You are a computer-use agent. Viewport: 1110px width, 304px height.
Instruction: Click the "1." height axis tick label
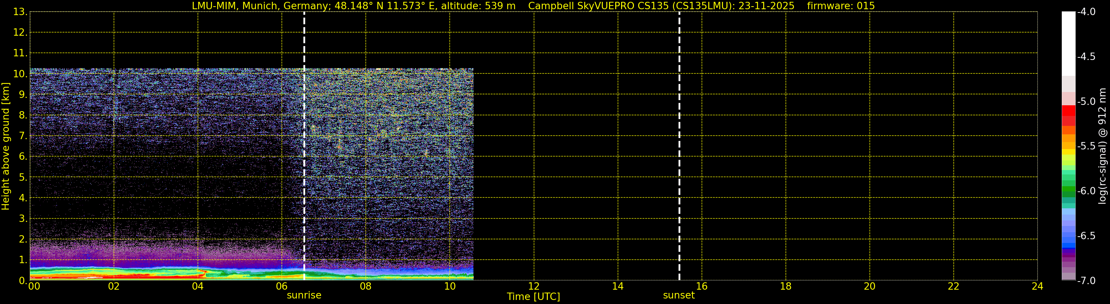click(23, 260)
